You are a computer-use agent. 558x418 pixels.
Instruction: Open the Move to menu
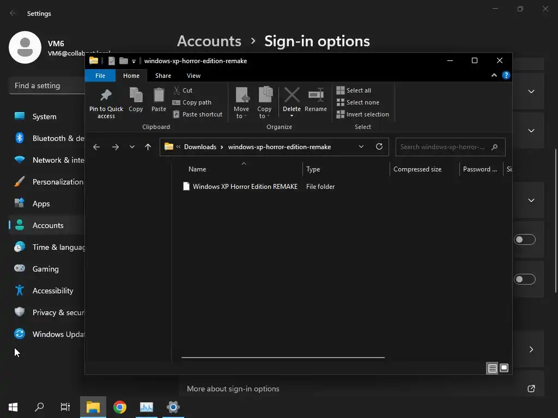[241, 103]
